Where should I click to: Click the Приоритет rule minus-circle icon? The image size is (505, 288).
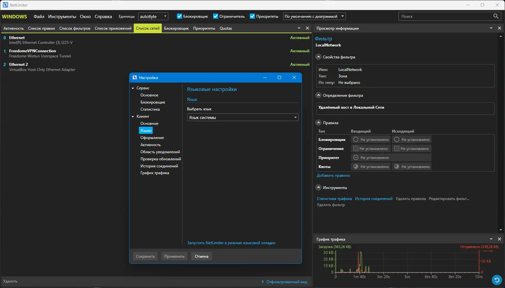click(x=356, y=158)
